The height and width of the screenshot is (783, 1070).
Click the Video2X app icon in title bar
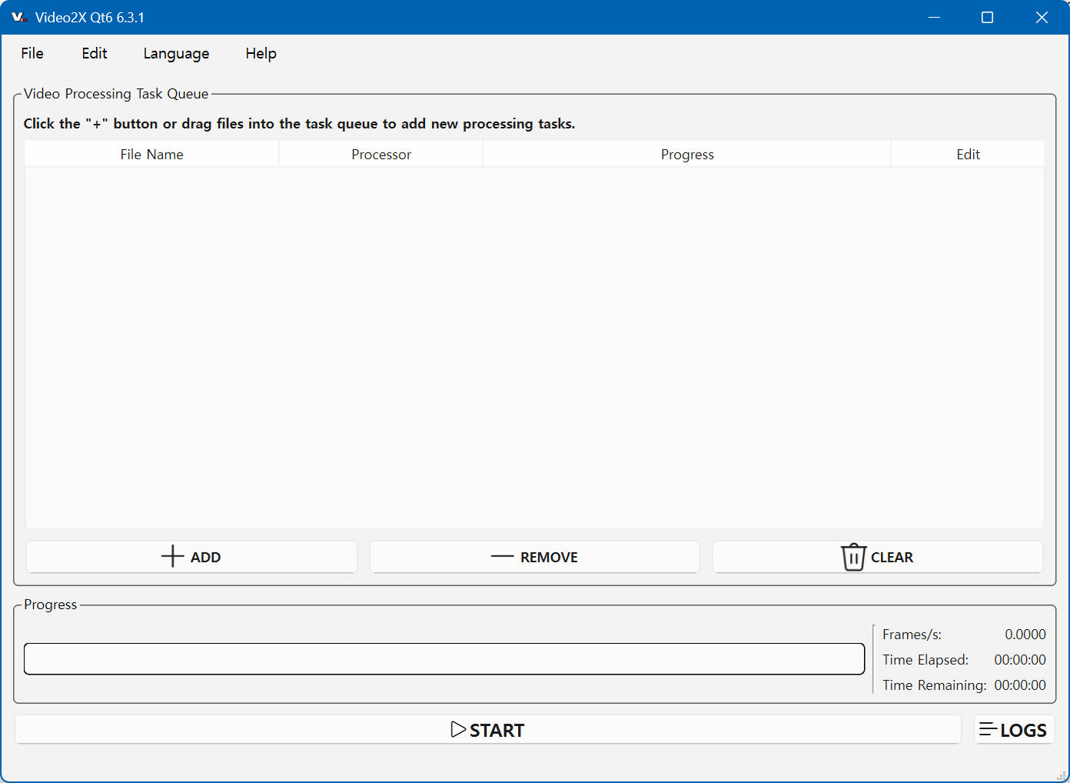pyautogui.click(x=18, y=17)
